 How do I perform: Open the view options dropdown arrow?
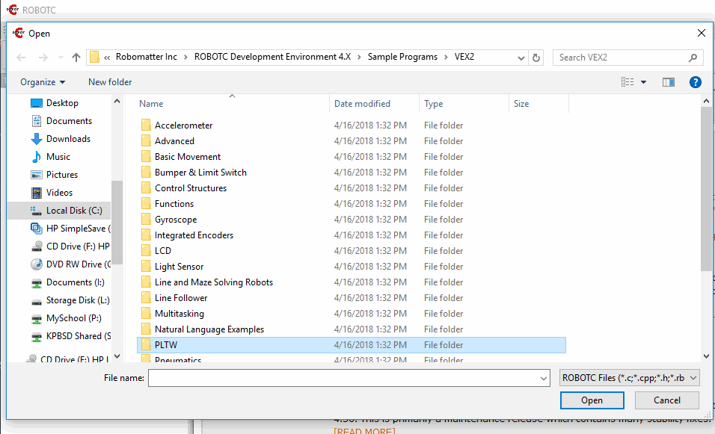tap(644, 82)
